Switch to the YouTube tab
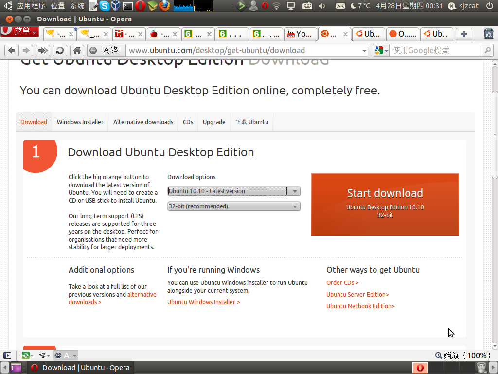The height and width of the screenshot is (374, 498). tap(300, 34)
